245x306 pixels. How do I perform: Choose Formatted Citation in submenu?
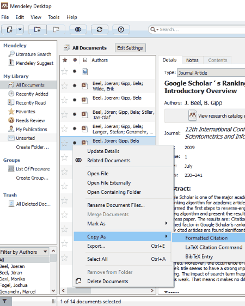(209, 238)
